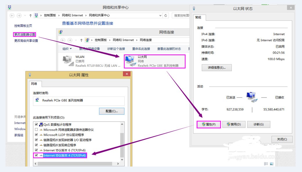Switch to details view in 以太网 状态 window
Viewport: 302px width, 172px height.
(266, 163)
